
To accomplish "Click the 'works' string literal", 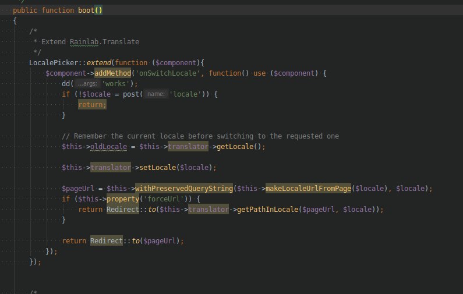I will [115, 84].
